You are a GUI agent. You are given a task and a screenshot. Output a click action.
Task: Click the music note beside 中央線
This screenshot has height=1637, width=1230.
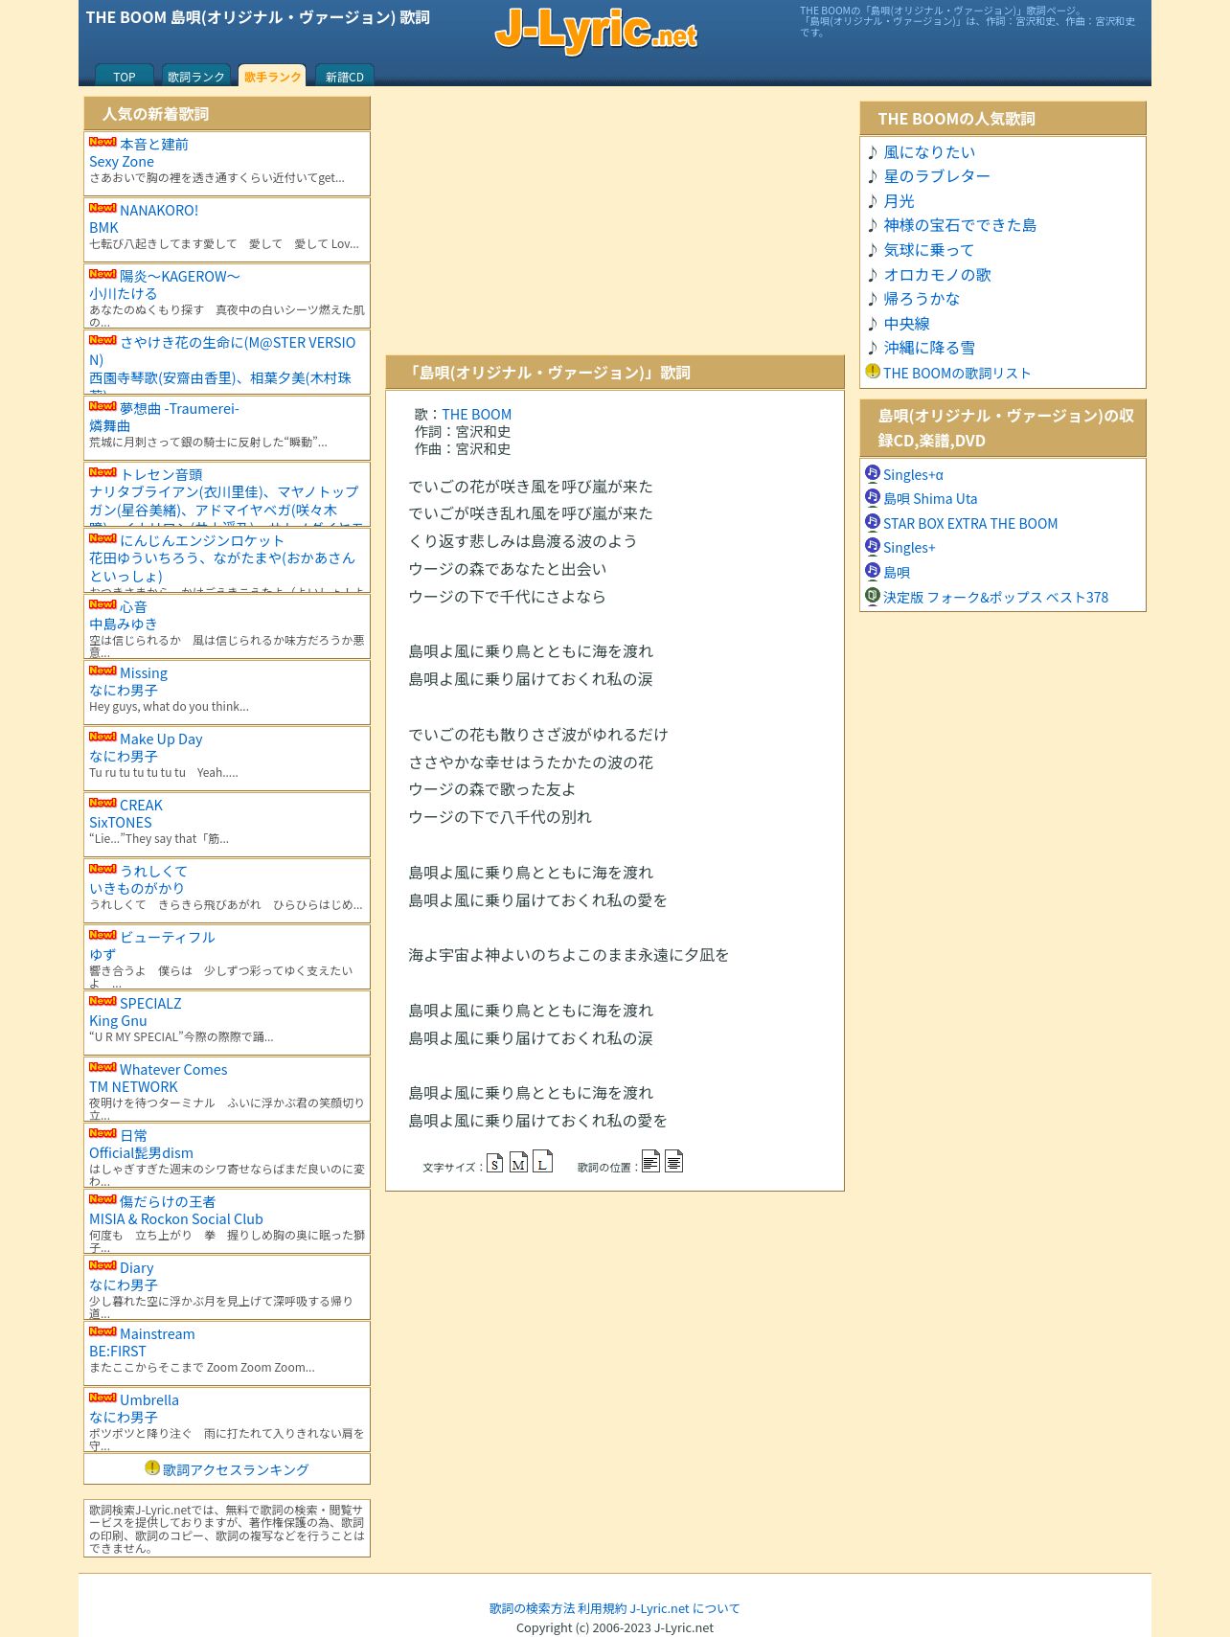(x=873, y=324)
